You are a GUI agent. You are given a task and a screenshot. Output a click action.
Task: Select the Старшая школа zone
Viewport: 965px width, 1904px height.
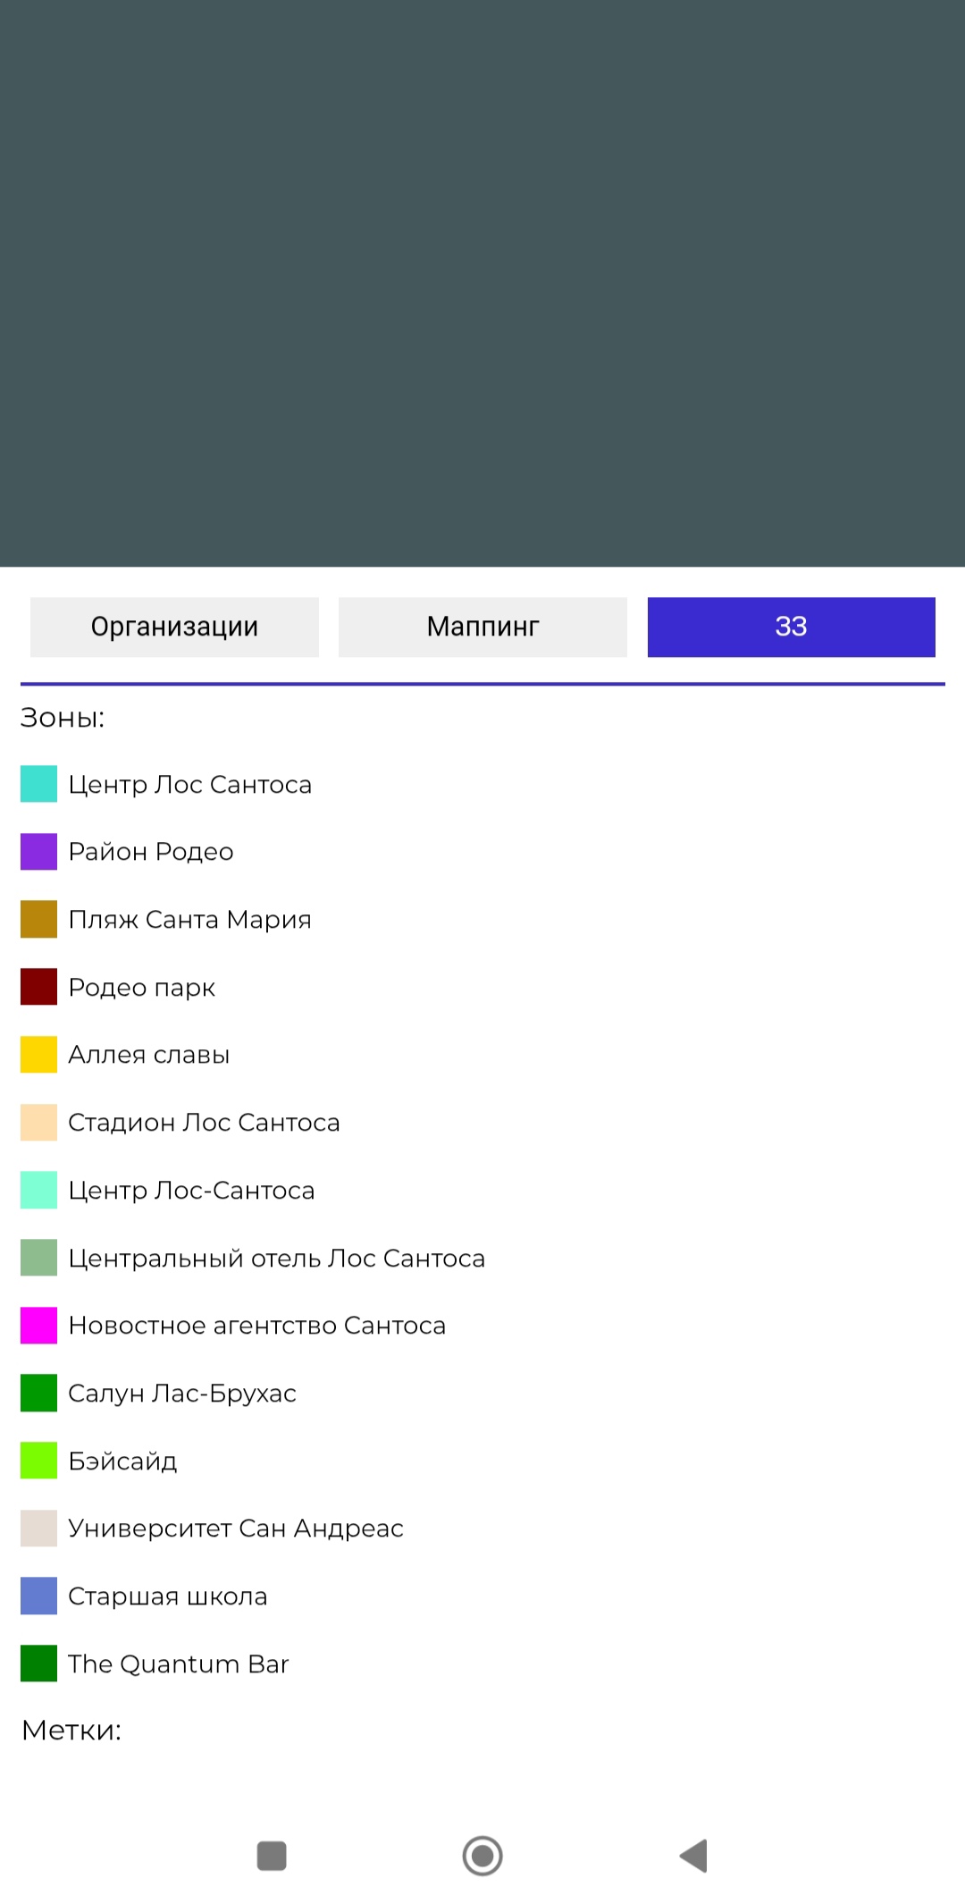point(168,1596)
